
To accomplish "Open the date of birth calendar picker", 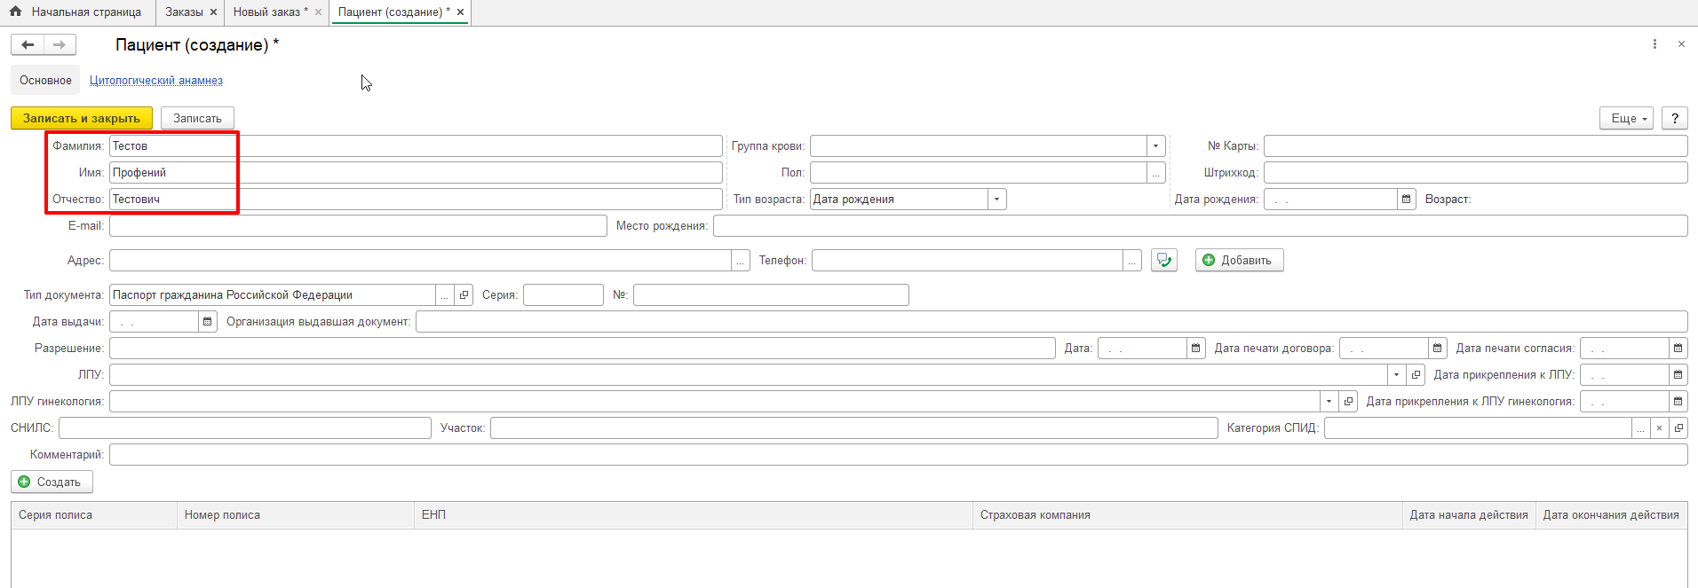I will (1406, 200).
